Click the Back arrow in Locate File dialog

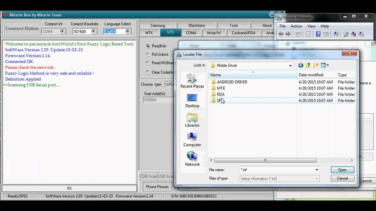pos(301,65)
